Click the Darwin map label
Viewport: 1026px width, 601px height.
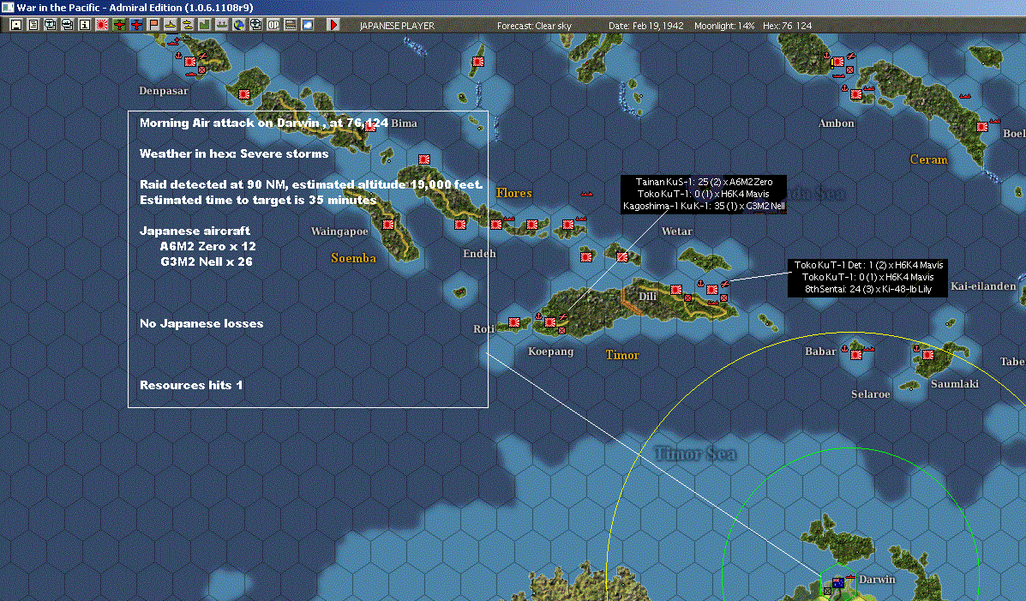click(x=877, y=580)
